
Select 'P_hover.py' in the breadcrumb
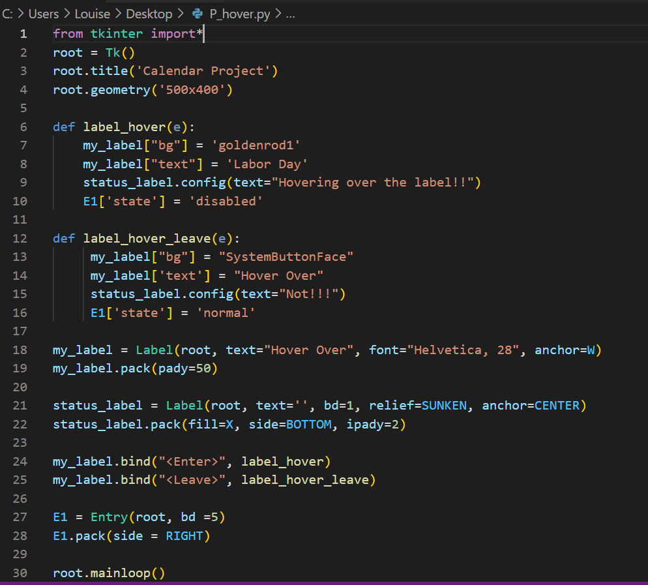240,14
